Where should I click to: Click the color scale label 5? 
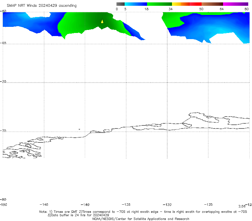coord(125,9)
